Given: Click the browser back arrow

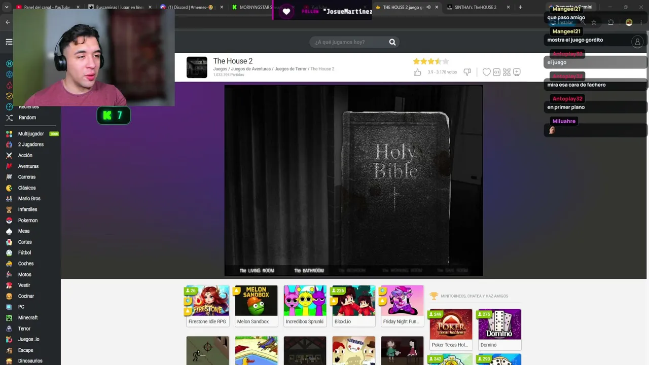Looking at the screenshot, I should pyautogui.click(x=8, y=22).
